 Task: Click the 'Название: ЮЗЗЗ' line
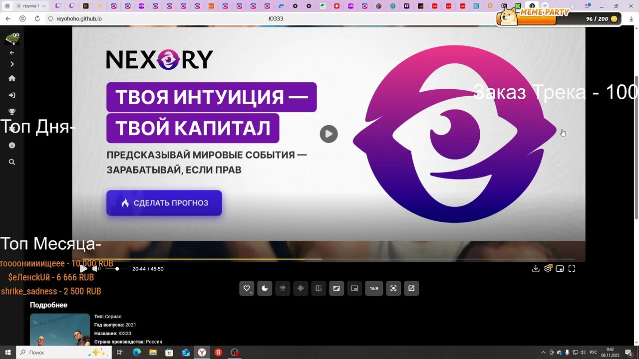point(113,334)
